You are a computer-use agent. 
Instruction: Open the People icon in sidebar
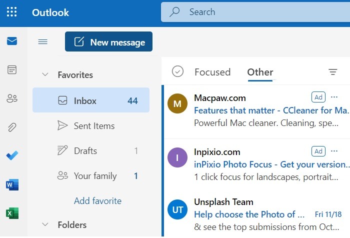coord(12,98)
